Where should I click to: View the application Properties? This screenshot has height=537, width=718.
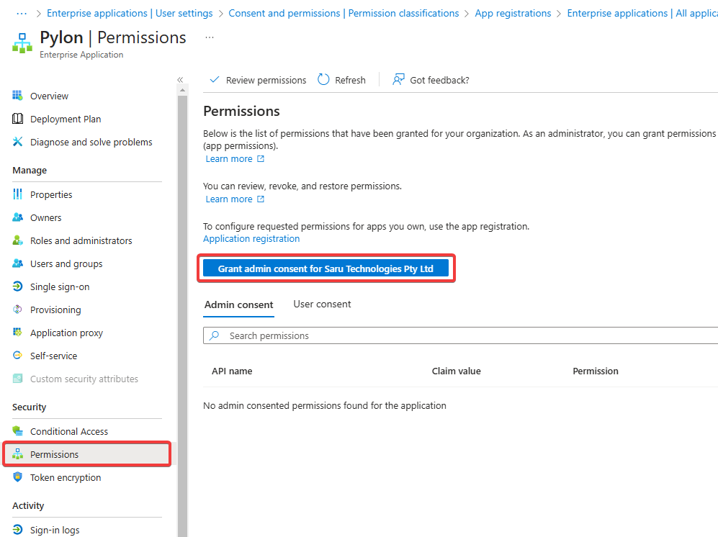point(50,194)
